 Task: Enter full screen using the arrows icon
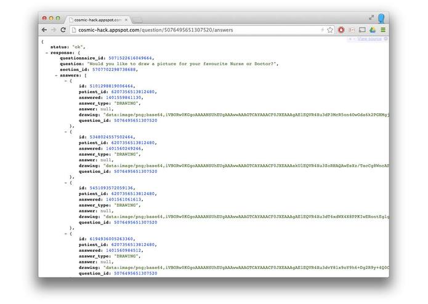[371, 17]
